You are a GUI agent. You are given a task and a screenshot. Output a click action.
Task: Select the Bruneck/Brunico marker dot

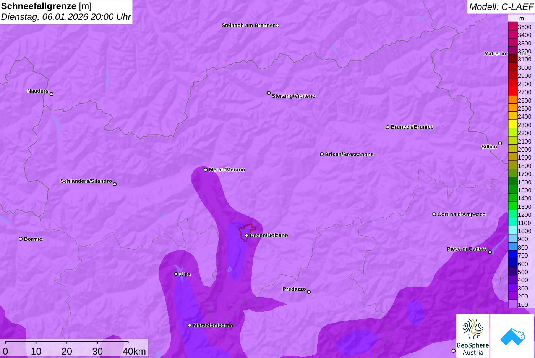coord(387,127)
